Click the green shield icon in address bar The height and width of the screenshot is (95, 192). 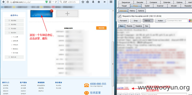(x=47, y=2)
